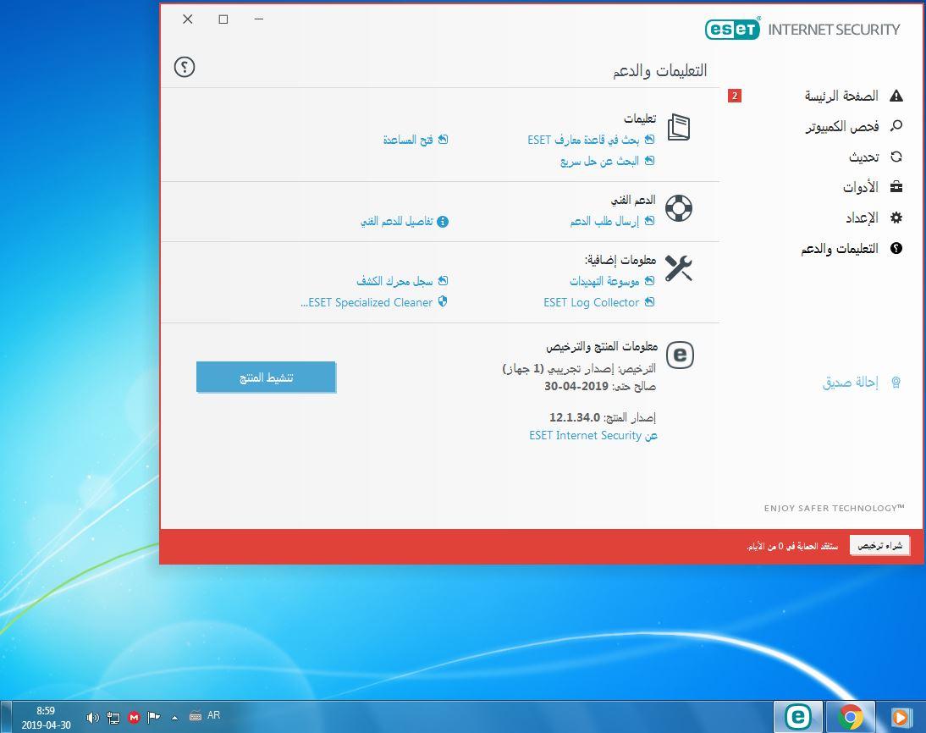
Task: Open the عن ESET Internet Security about link
Action: [593, 435]
